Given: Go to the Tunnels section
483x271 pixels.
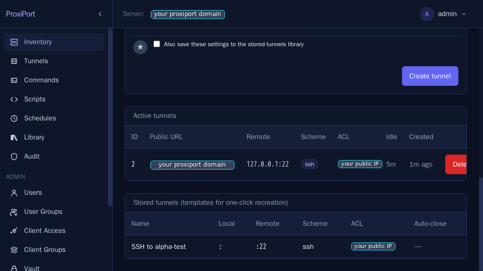Looking at the screenshot, I should 54,61.
